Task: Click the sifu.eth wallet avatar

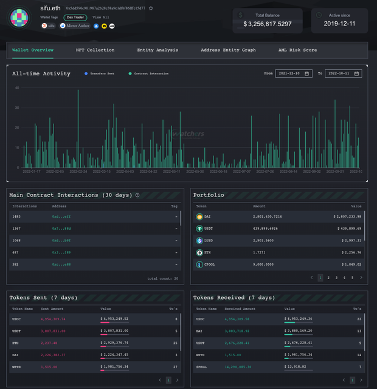Action: (19, 18)
